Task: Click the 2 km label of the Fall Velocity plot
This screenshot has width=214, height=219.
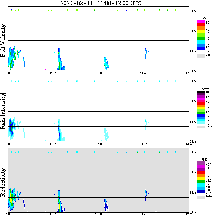Action: [193, 31]
